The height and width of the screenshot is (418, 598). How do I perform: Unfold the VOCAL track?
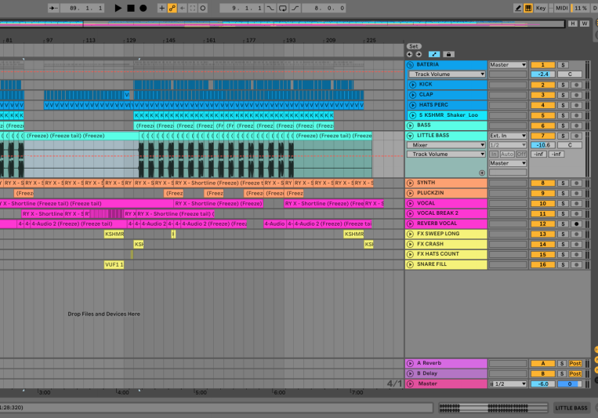point(411,203)
